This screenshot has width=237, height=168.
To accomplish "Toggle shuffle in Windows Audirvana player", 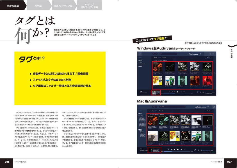I will [169, 92].
